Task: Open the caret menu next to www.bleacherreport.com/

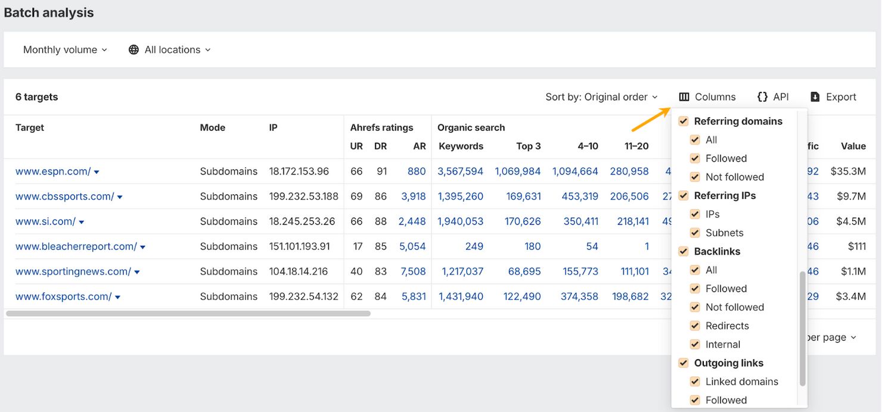Action: click(142, 247)
